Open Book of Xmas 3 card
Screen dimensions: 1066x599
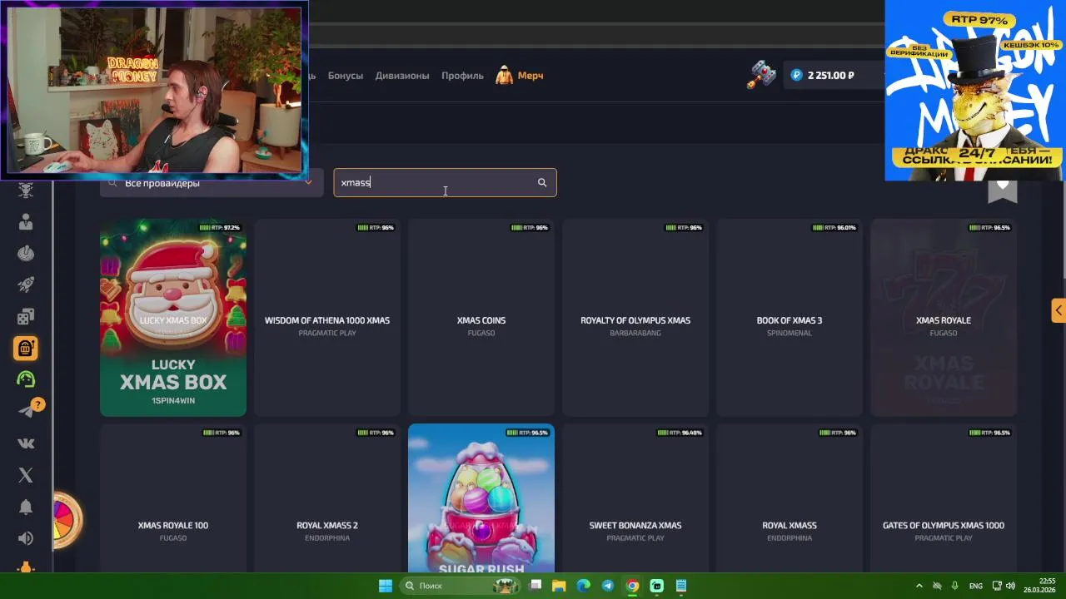[790, 318]
